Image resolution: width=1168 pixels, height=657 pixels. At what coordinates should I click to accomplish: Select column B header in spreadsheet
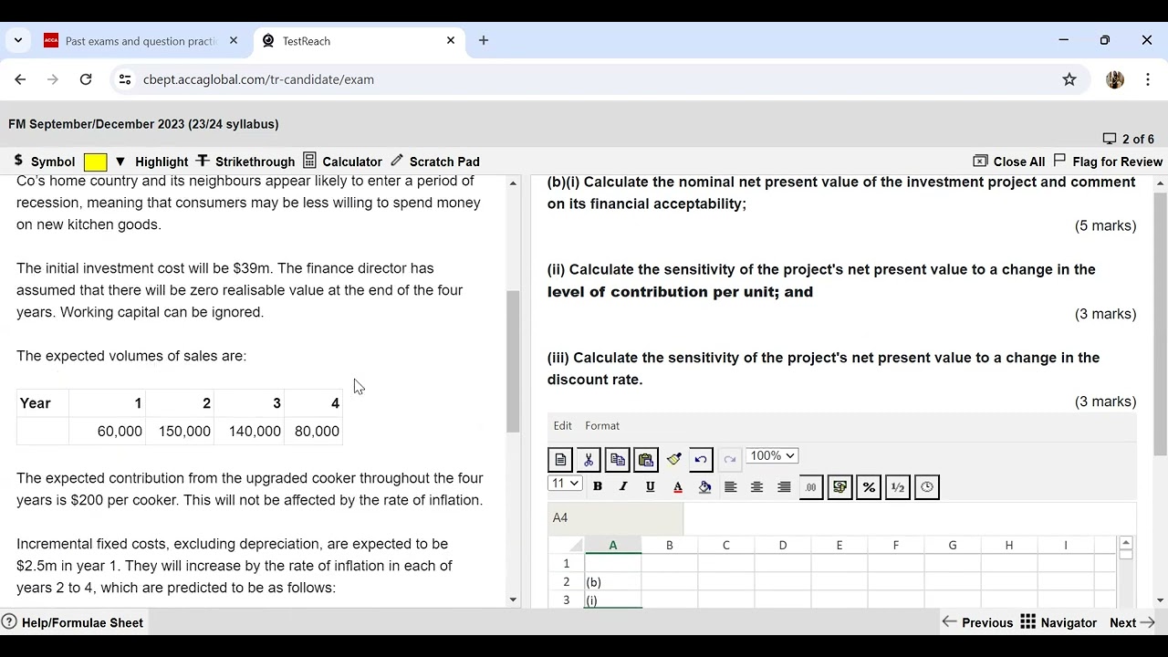tap(670, 545)
